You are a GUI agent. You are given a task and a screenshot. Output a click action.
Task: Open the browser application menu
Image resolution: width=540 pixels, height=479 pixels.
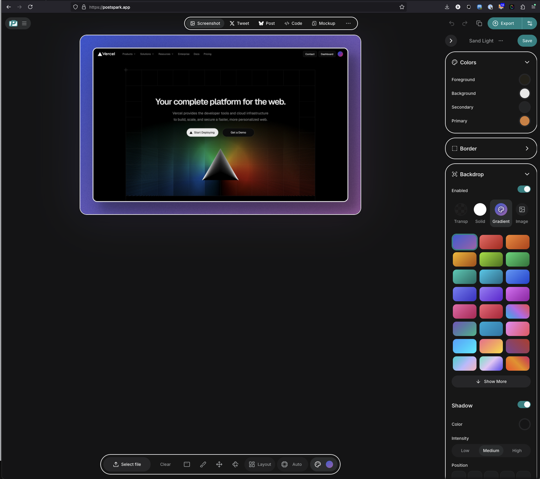click(x=533, y=7)
